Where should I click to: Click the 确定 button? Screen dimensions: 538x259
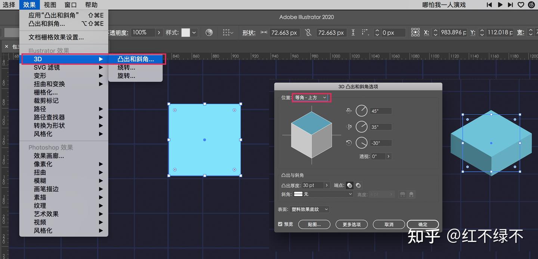(423, 224)
